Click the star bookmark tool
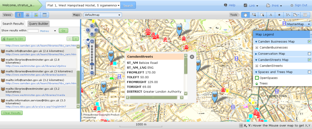 (x=279, y=15)
